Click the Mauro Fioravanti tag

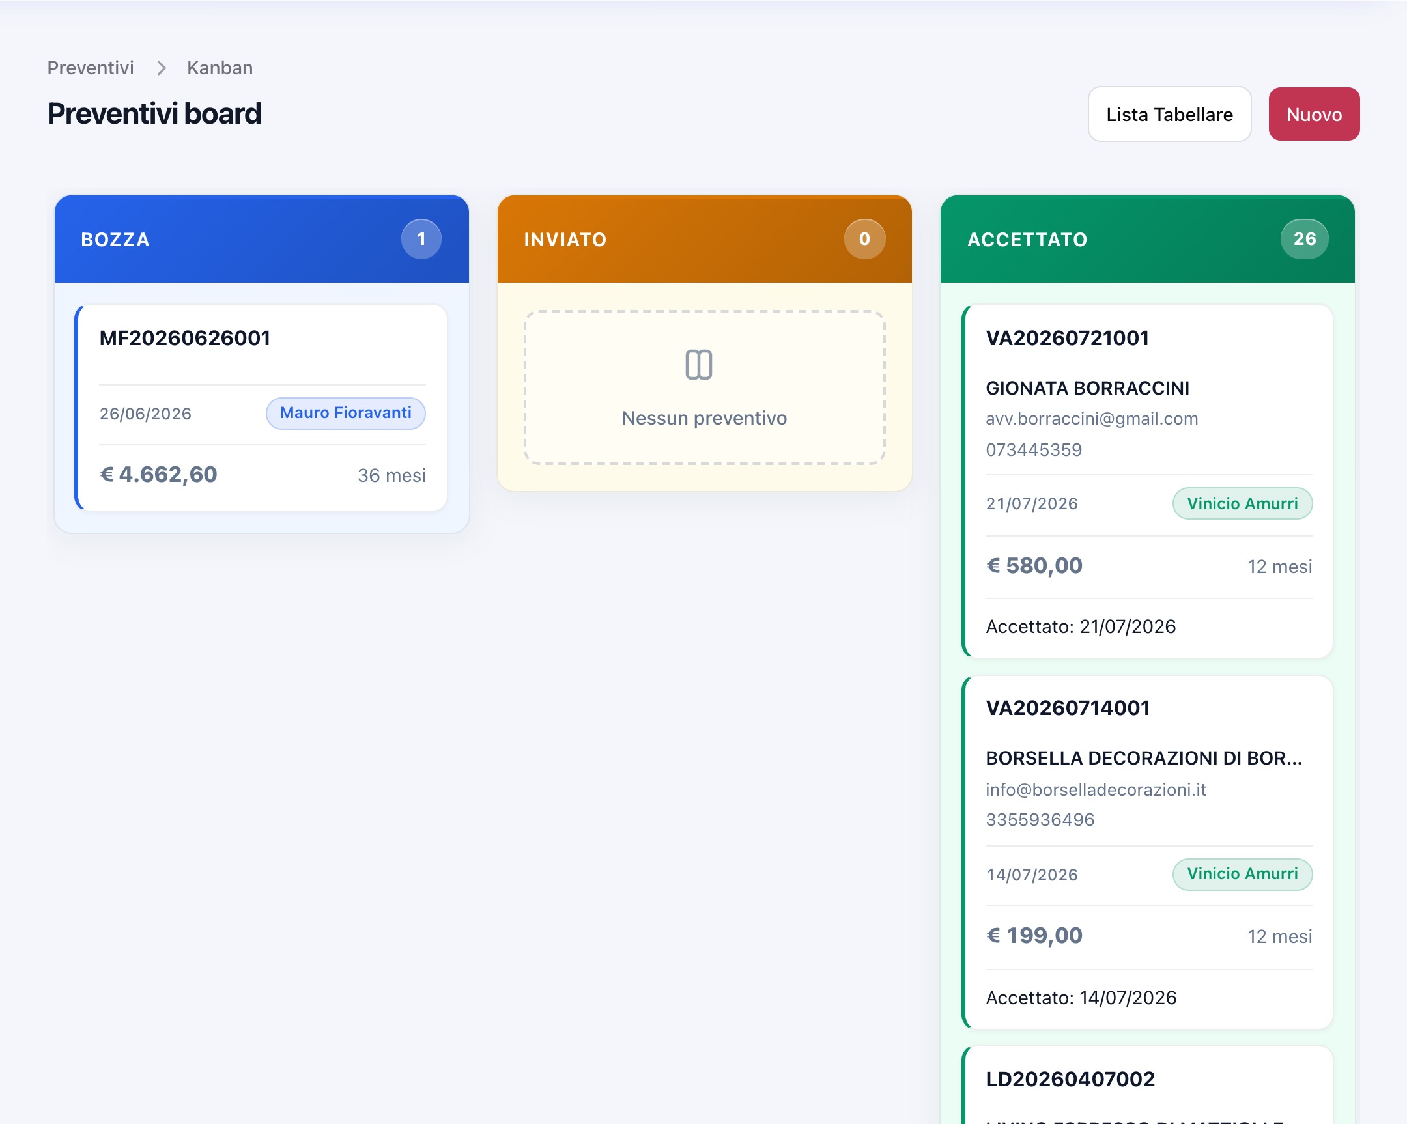click(x=346, y=413)
